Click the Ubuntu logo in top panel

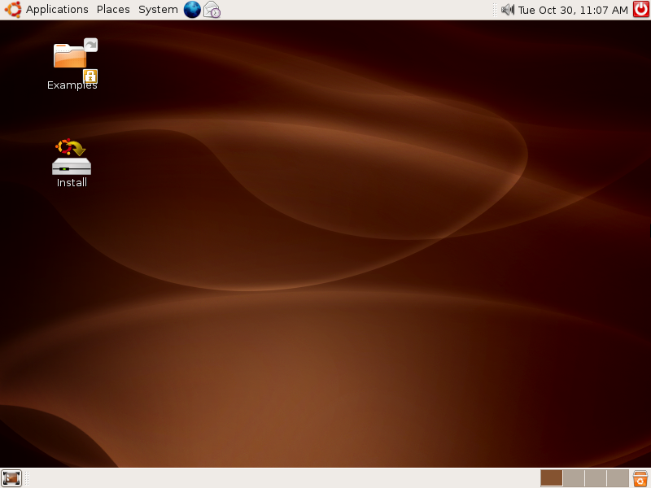[x=12, y=10]
